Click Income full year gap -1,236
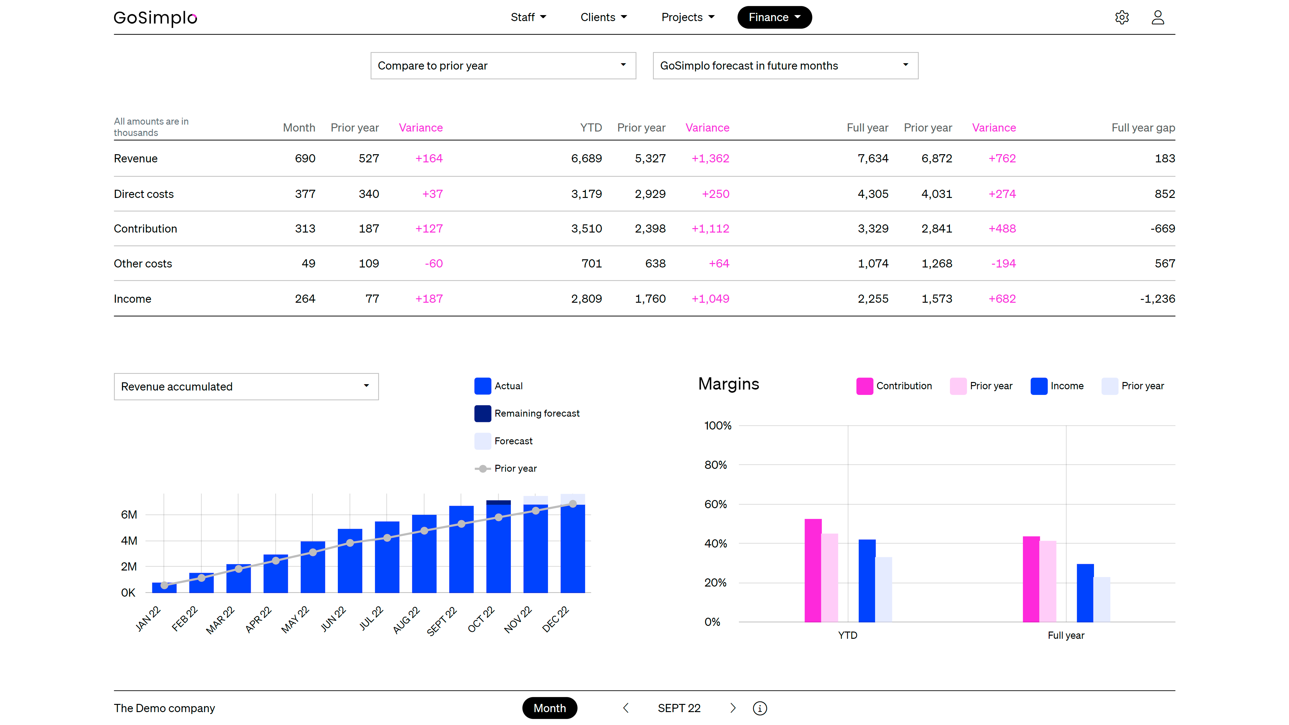1289x725 pixels. [x=1158, y=298]
